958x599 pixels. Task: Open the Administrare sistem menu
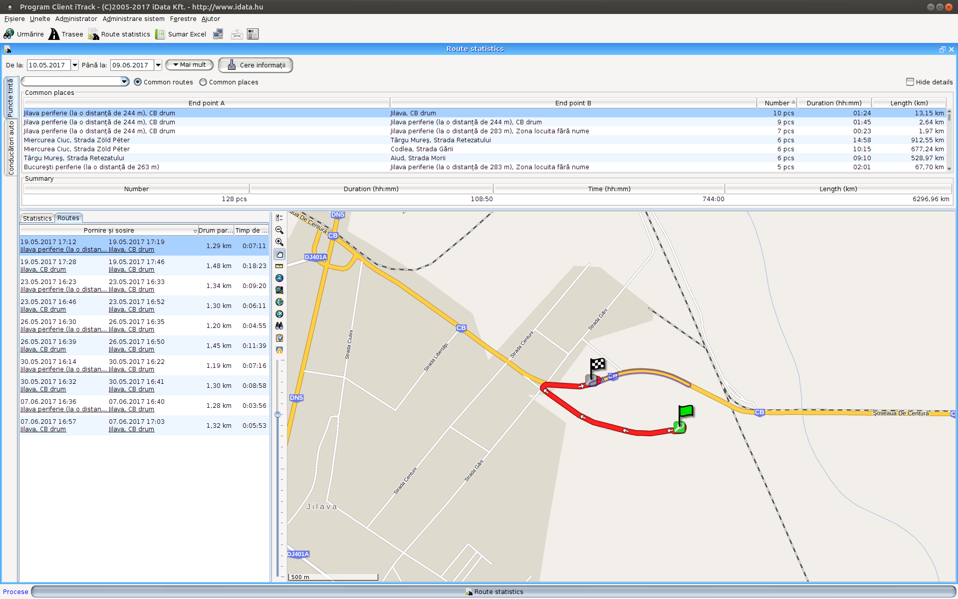tap(133, 19)
